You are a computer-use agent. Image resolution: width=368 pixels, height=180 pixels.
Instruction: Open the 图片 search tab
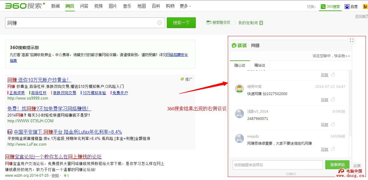click(x=113, y=6)
